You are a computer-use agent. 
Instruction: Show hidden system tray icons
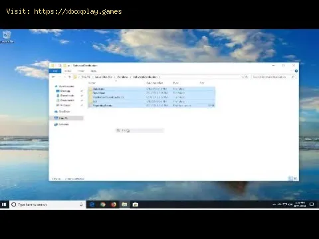click(274, 204)
